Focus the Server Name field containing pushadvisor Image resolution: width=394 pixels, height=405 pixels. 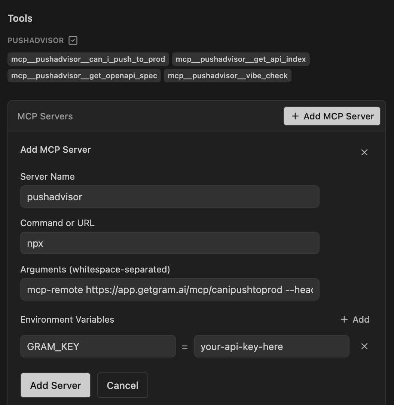point(170,197)
